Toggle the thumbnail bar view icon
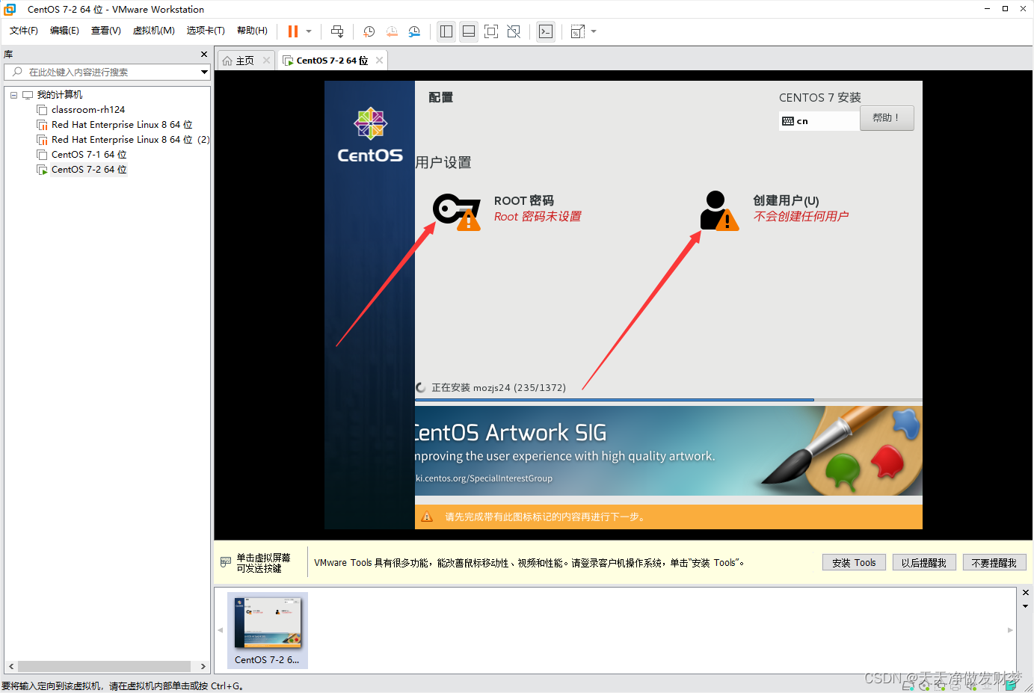Viewport: 1034px width, 693px height. [469, 31]
